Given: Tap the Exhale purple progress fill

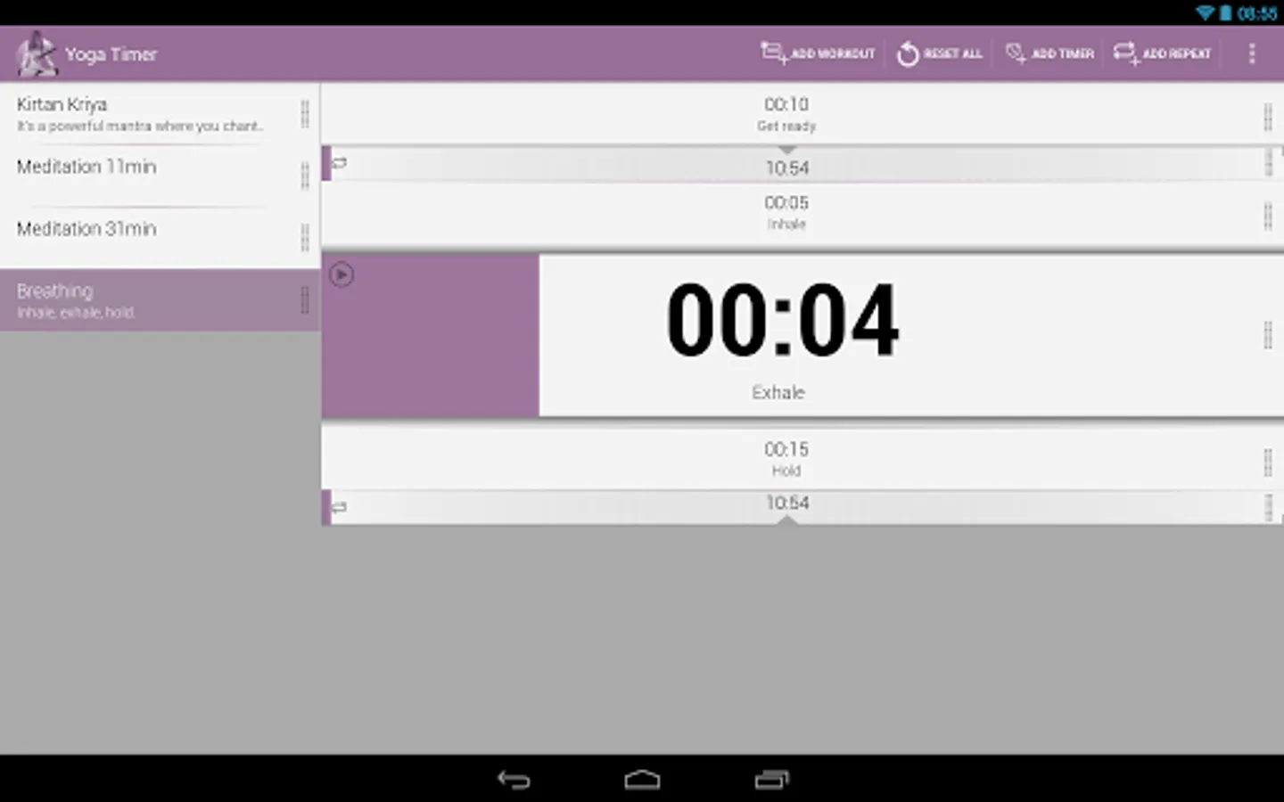Looking at the screenshot, I should point(431,335).
